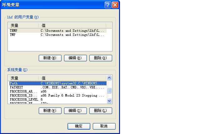Select the PATHEXT system variable

(58, 87)
